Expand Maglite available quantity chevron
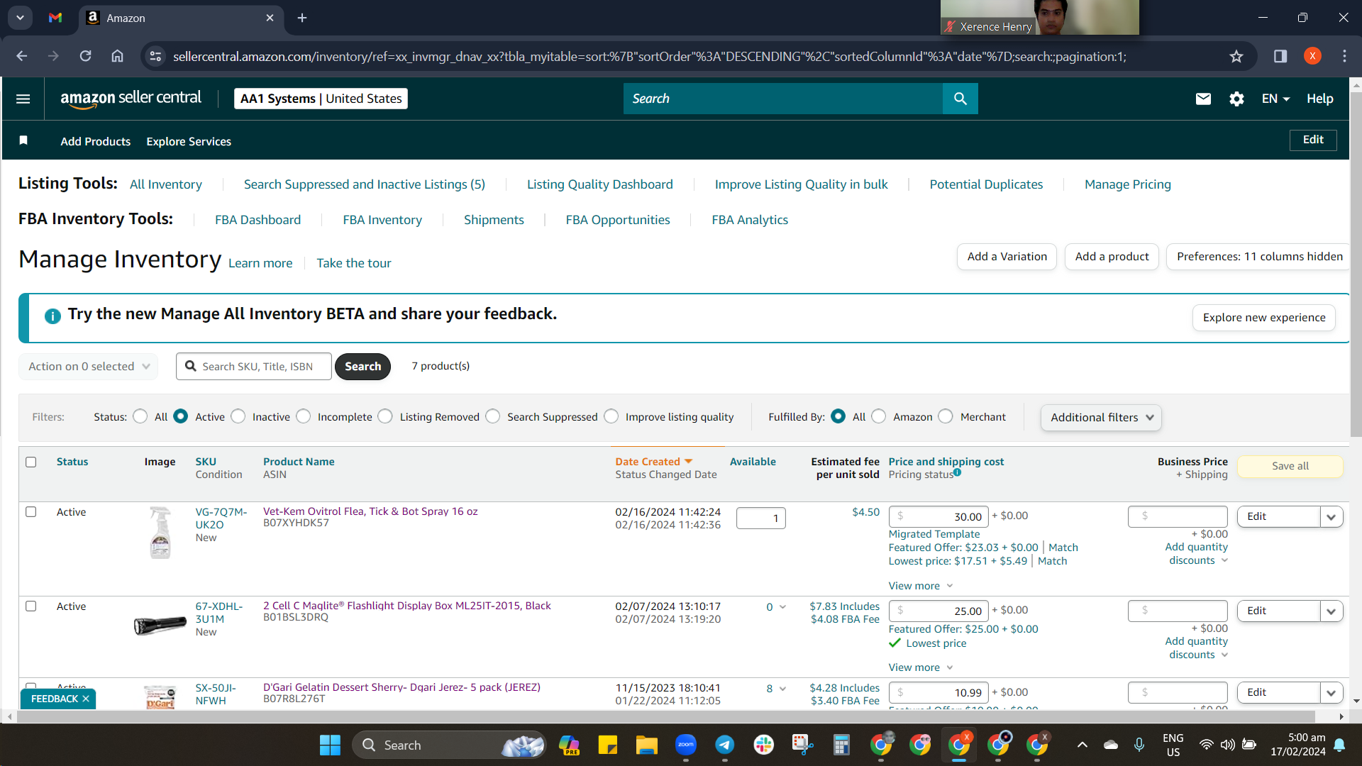 coord(782,607)
